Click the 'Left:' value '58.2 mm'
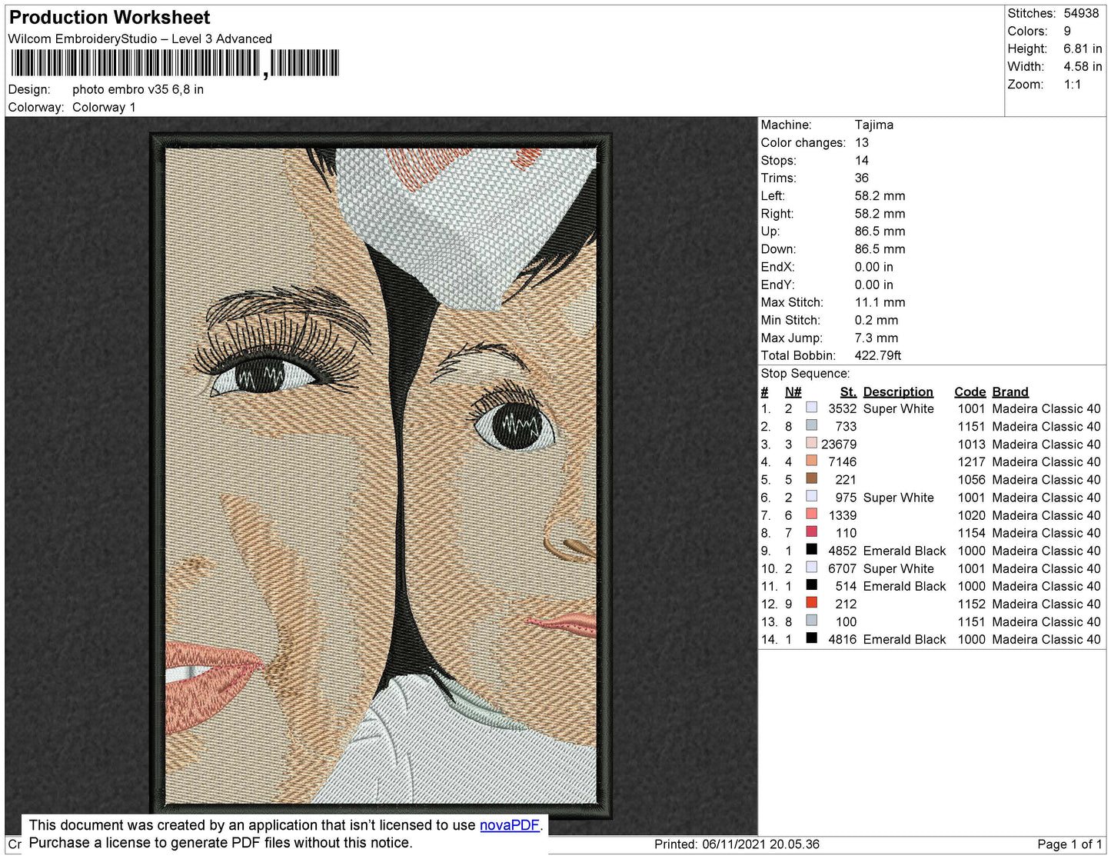 tap(880, 195)
